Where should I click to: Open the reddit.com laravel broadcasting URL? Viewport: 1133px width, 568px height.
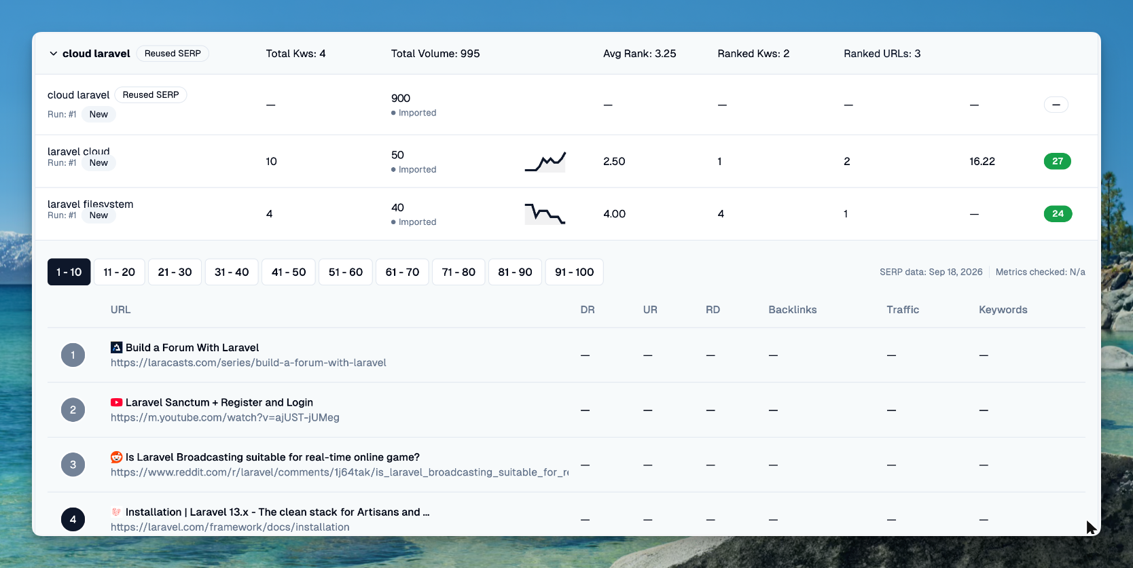tap(340, 472)
